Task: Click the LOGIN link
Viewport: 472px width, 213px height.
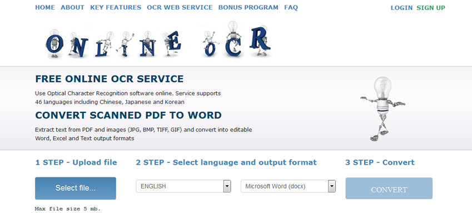Action: (401, 8)
